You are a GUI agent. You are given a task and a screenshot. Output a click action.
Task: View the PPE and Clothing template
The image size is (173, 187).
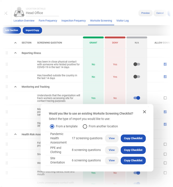[112, 150]
